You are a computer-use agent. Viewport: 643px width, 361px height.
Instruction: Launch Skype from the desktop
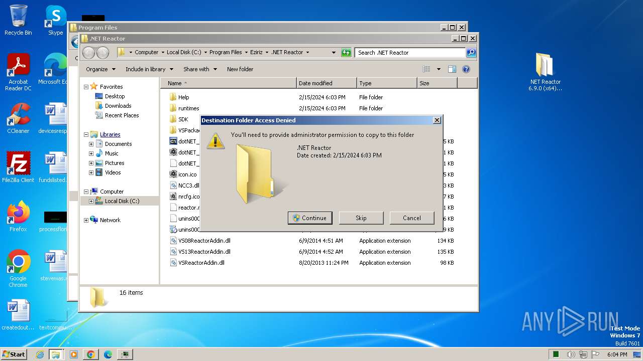click(x=55, y=20)
